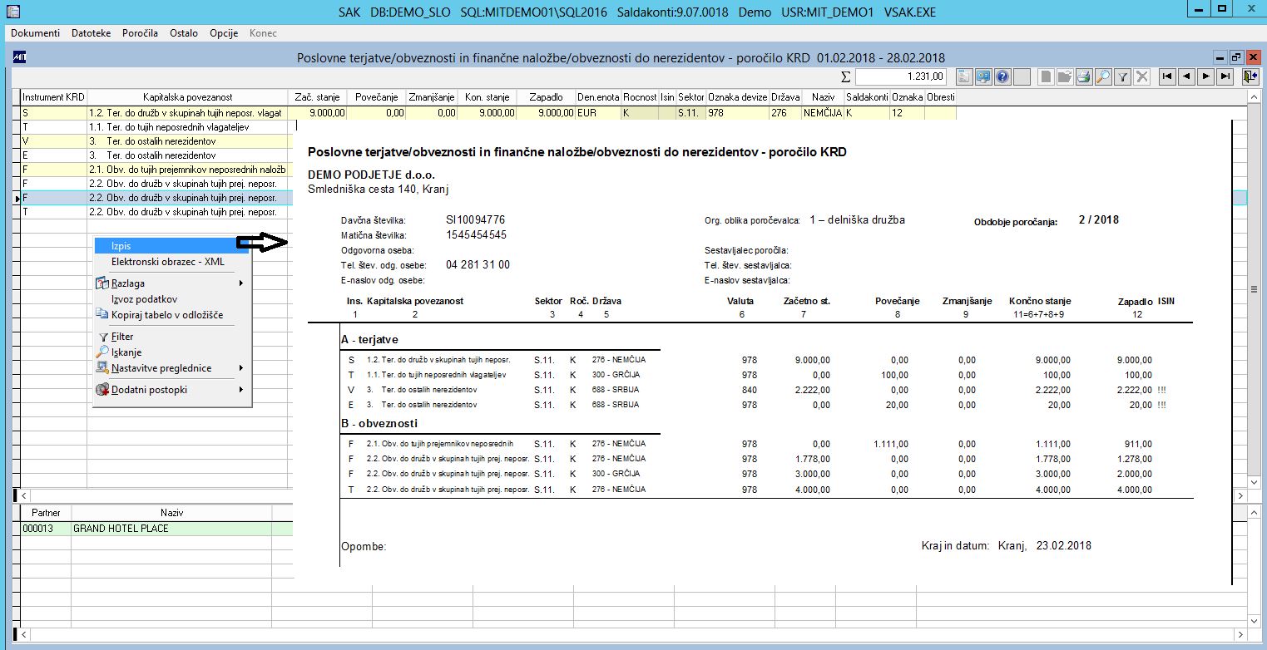Open the Dokumenti menu

pyautogui.click(x=35, y=33)
